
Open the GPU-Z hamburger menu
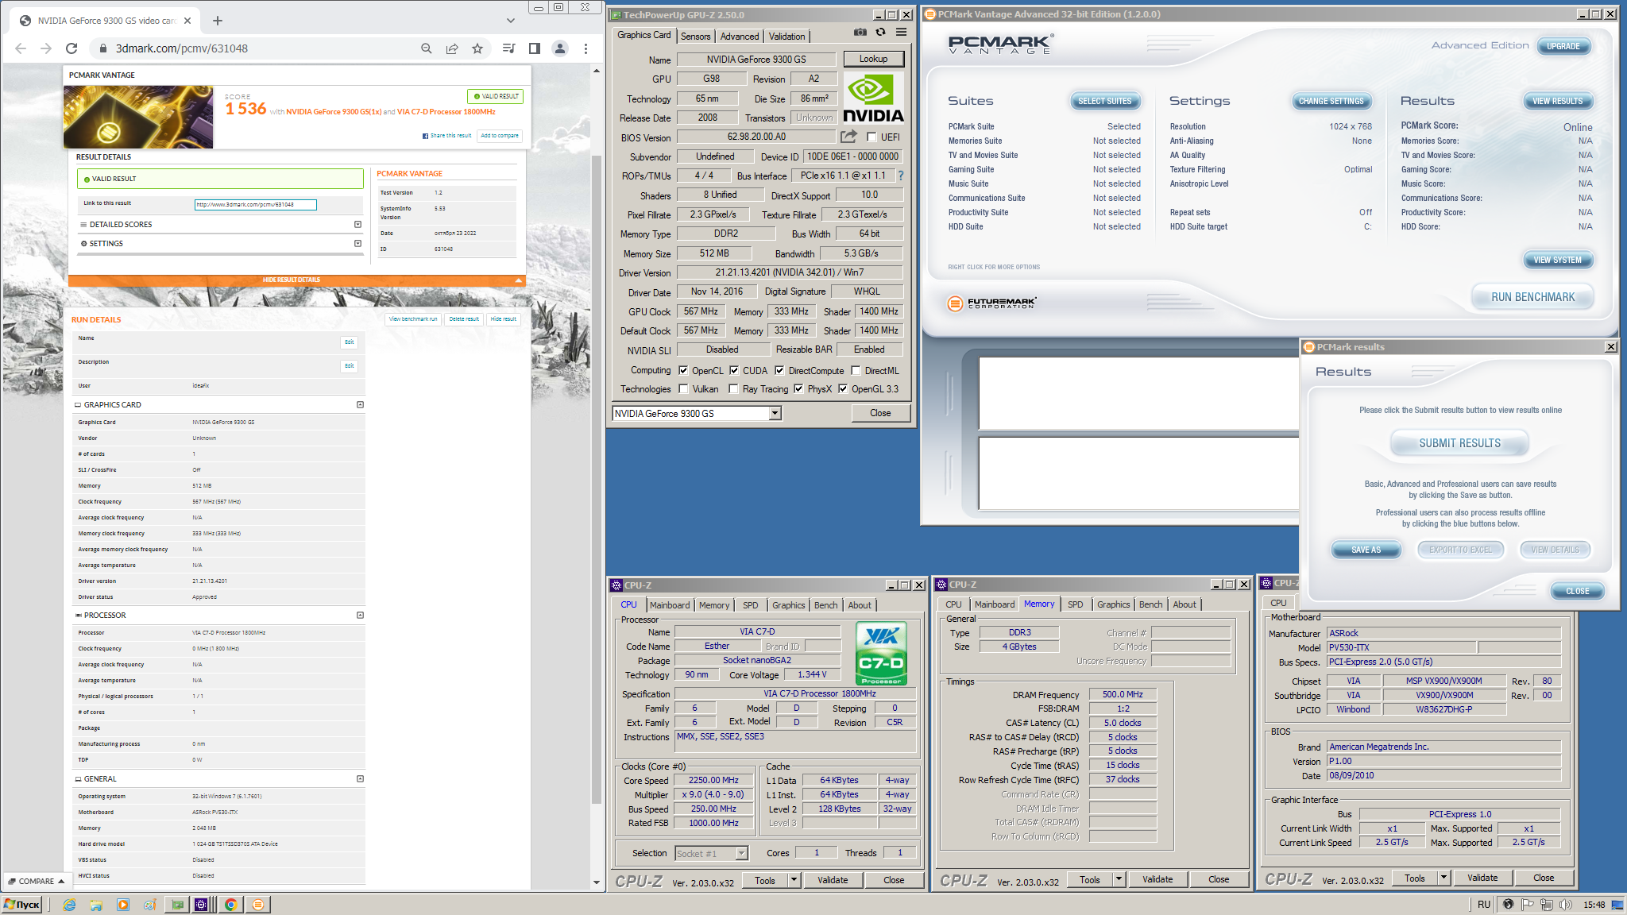click(901, 33)
